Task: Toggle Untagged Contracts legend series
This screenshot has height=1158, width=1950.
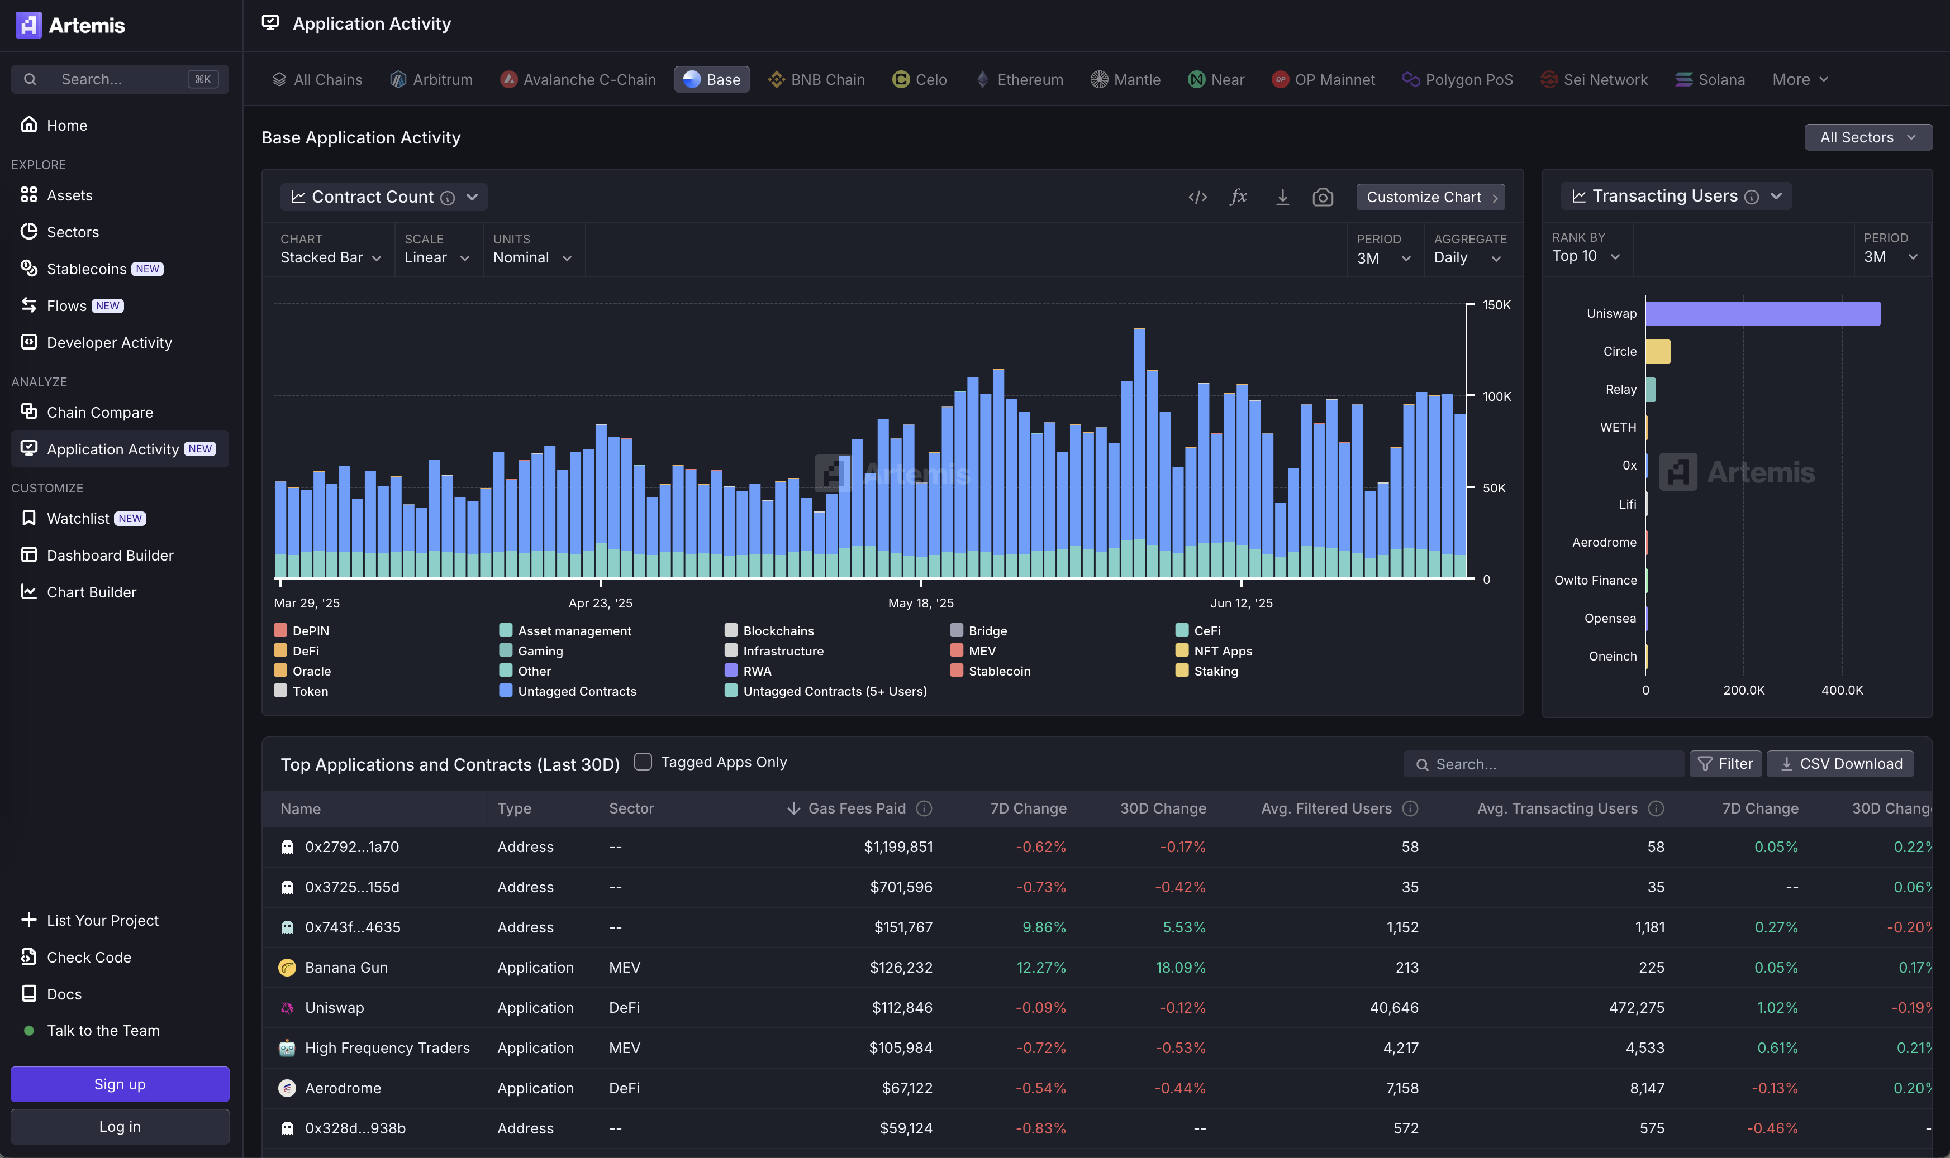Action: tap(568, 691)
